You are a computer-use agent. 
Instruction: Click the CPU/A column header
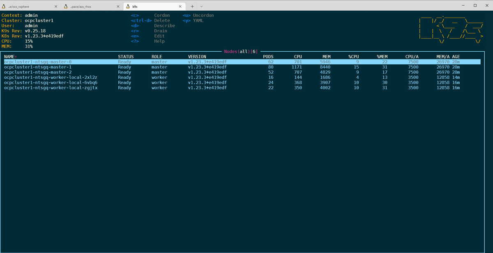tap(412, 57)
